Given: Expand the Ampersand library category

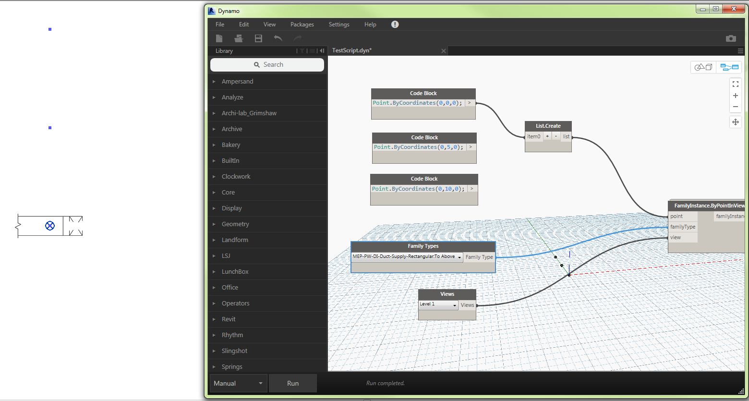Looking at the screenshot, I should (x=268, y=82).
